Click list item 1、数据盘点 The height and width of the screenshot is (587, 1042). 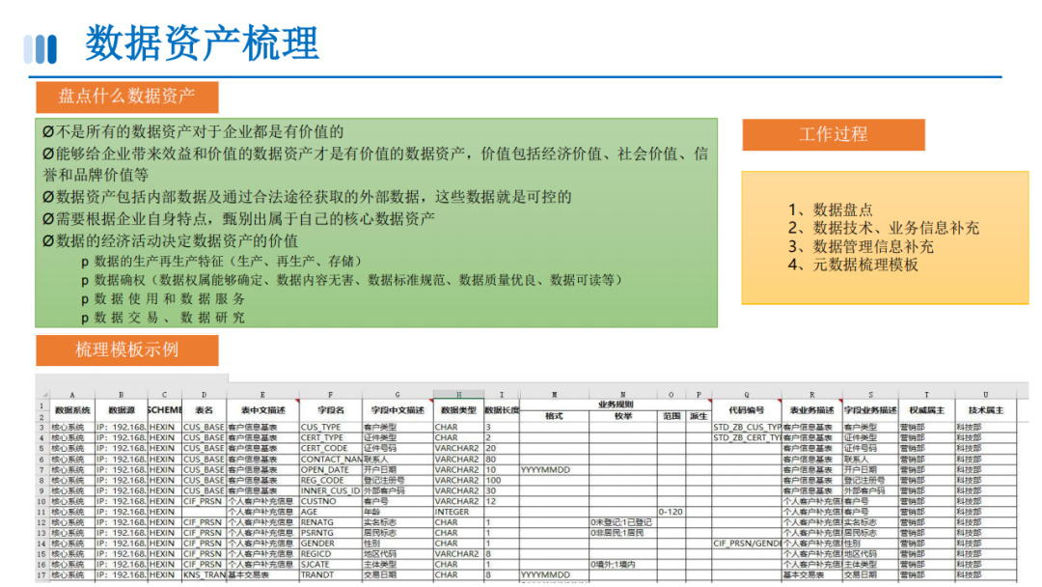[x=831, y=210]
